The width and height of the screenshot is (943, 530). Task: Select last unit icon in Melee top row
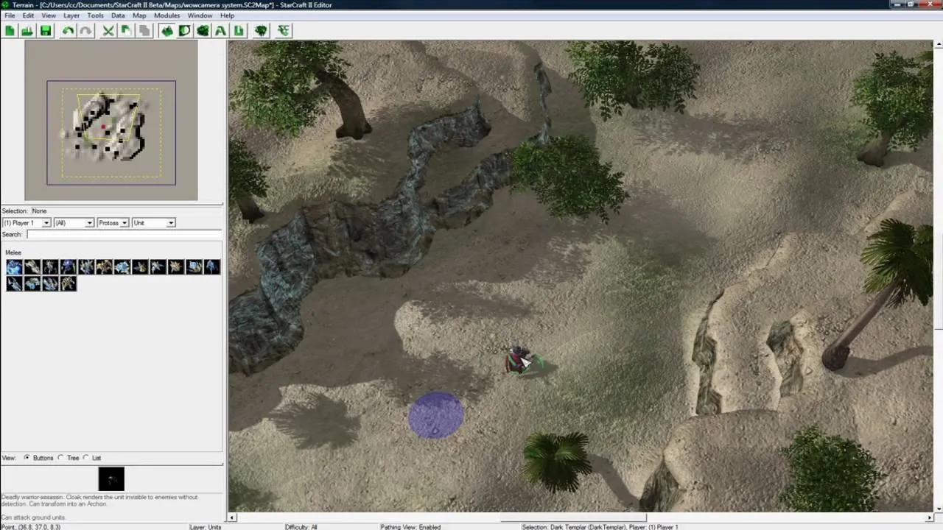coord(212,266)
